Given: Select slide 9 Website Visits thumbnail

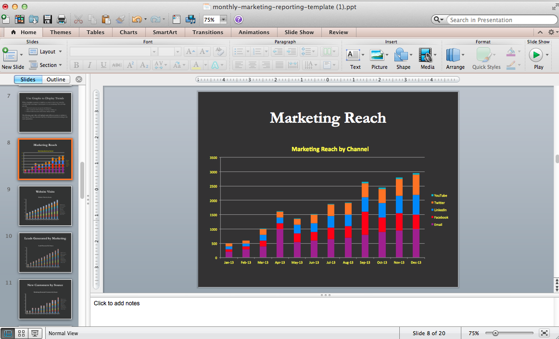Looking at the screenshot, I should coord(45,206).
